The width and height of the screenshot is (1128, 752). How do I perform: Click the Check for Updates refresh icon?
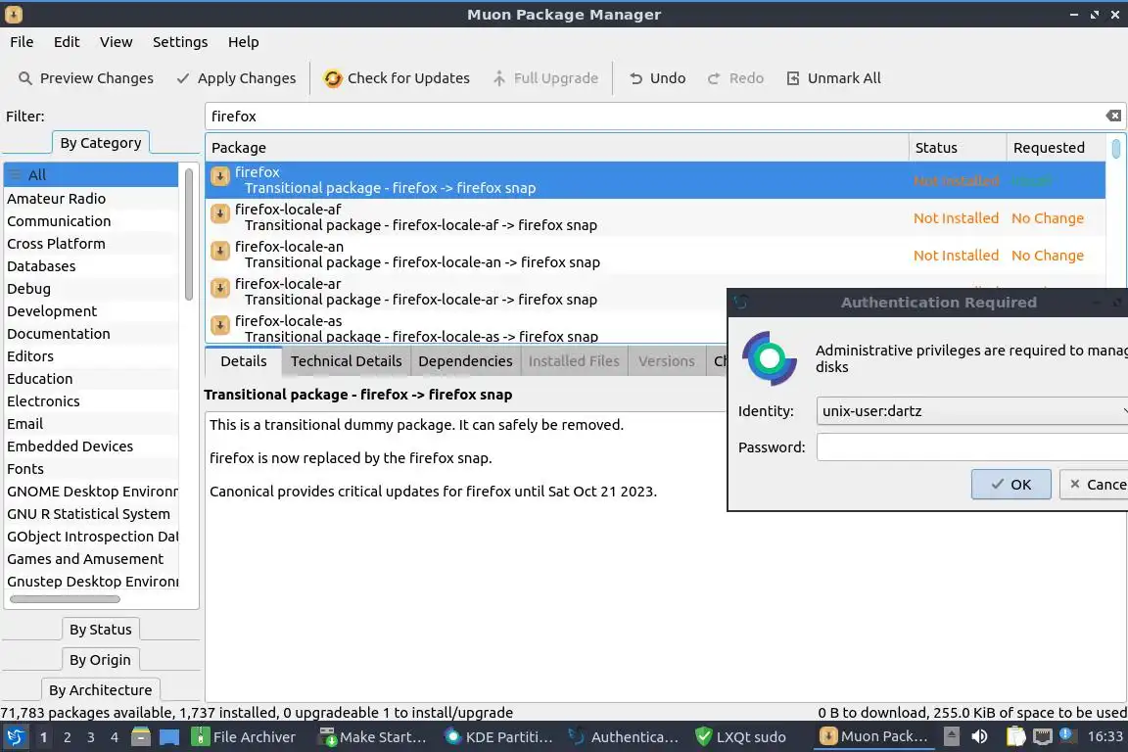tap(332, 78)
